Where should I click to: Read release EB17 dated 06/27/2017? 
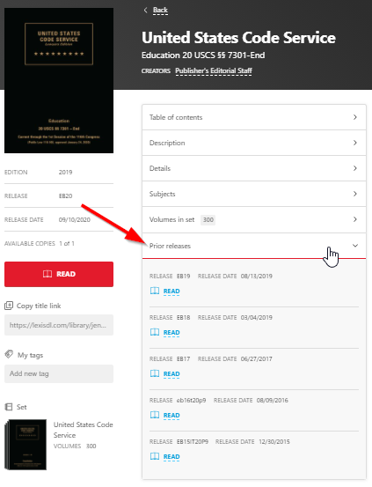pyautogui.click(x=171, y=374)
